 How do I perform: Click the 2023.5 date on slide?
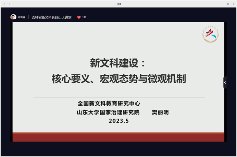tap(118, 121)
